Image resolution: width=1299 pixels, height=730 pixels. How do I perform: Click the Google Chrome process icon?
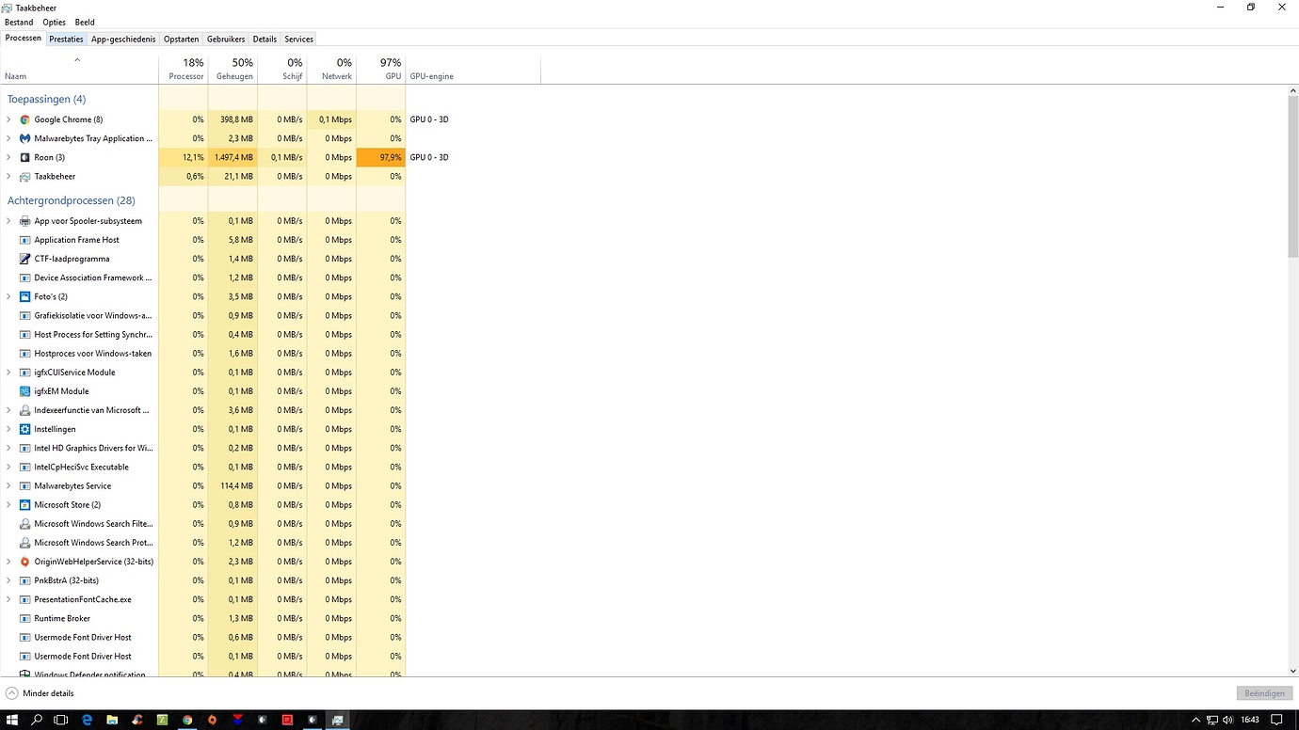click(x=25, y=119)
